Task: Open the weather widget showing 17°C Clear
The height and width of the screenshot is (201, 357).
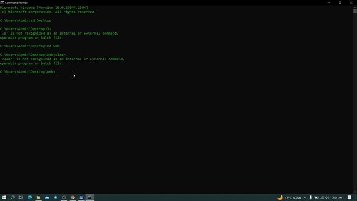Action: coord(289,198)
